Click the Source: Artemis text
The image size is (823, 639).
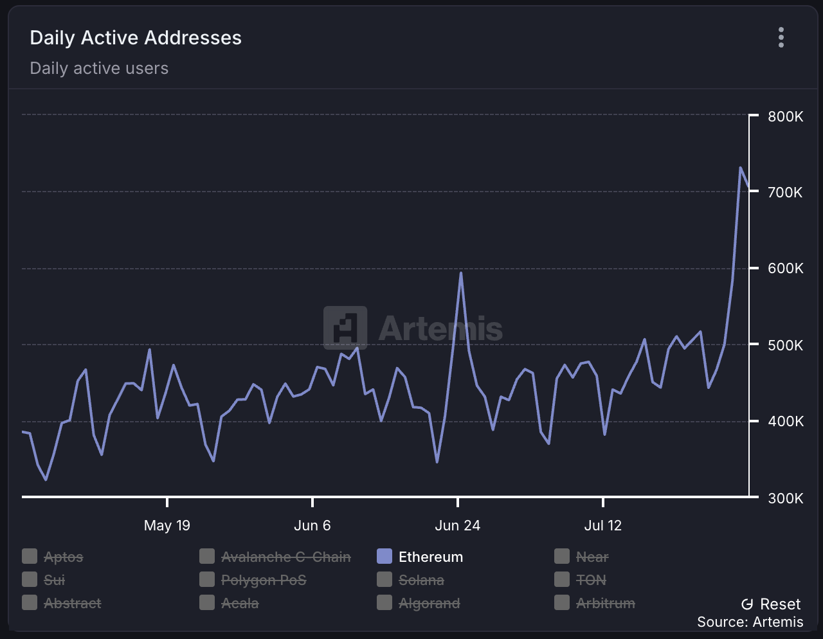750,622
